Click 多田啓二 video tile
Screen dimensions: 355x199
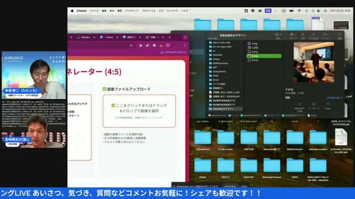click(x=34, y=75)
